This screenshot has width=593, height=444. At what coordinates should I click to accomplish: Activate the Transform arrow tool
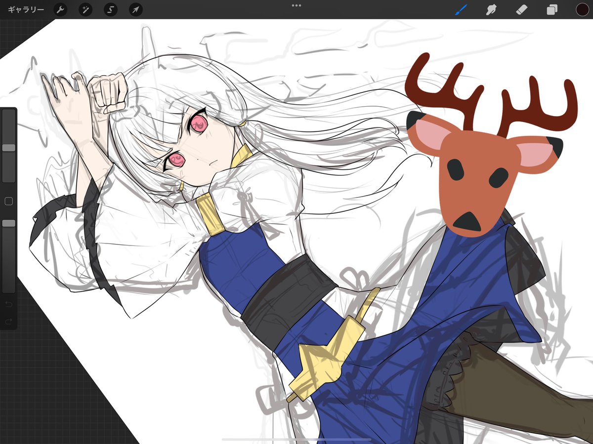(136, 9)
